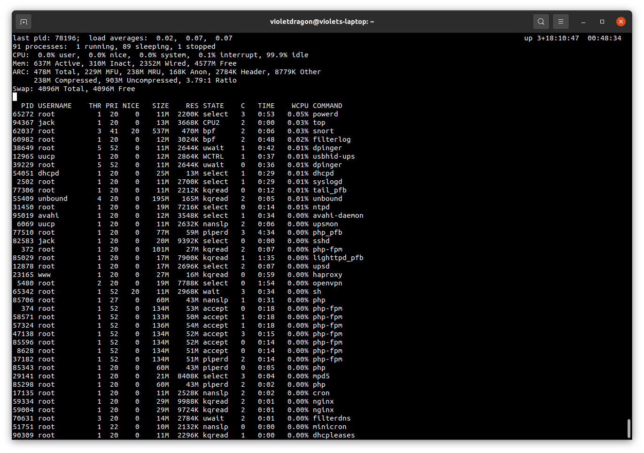Click the 470M RES value for snort
The height and width of the screenshot is (453, 644).
(190, 131)
